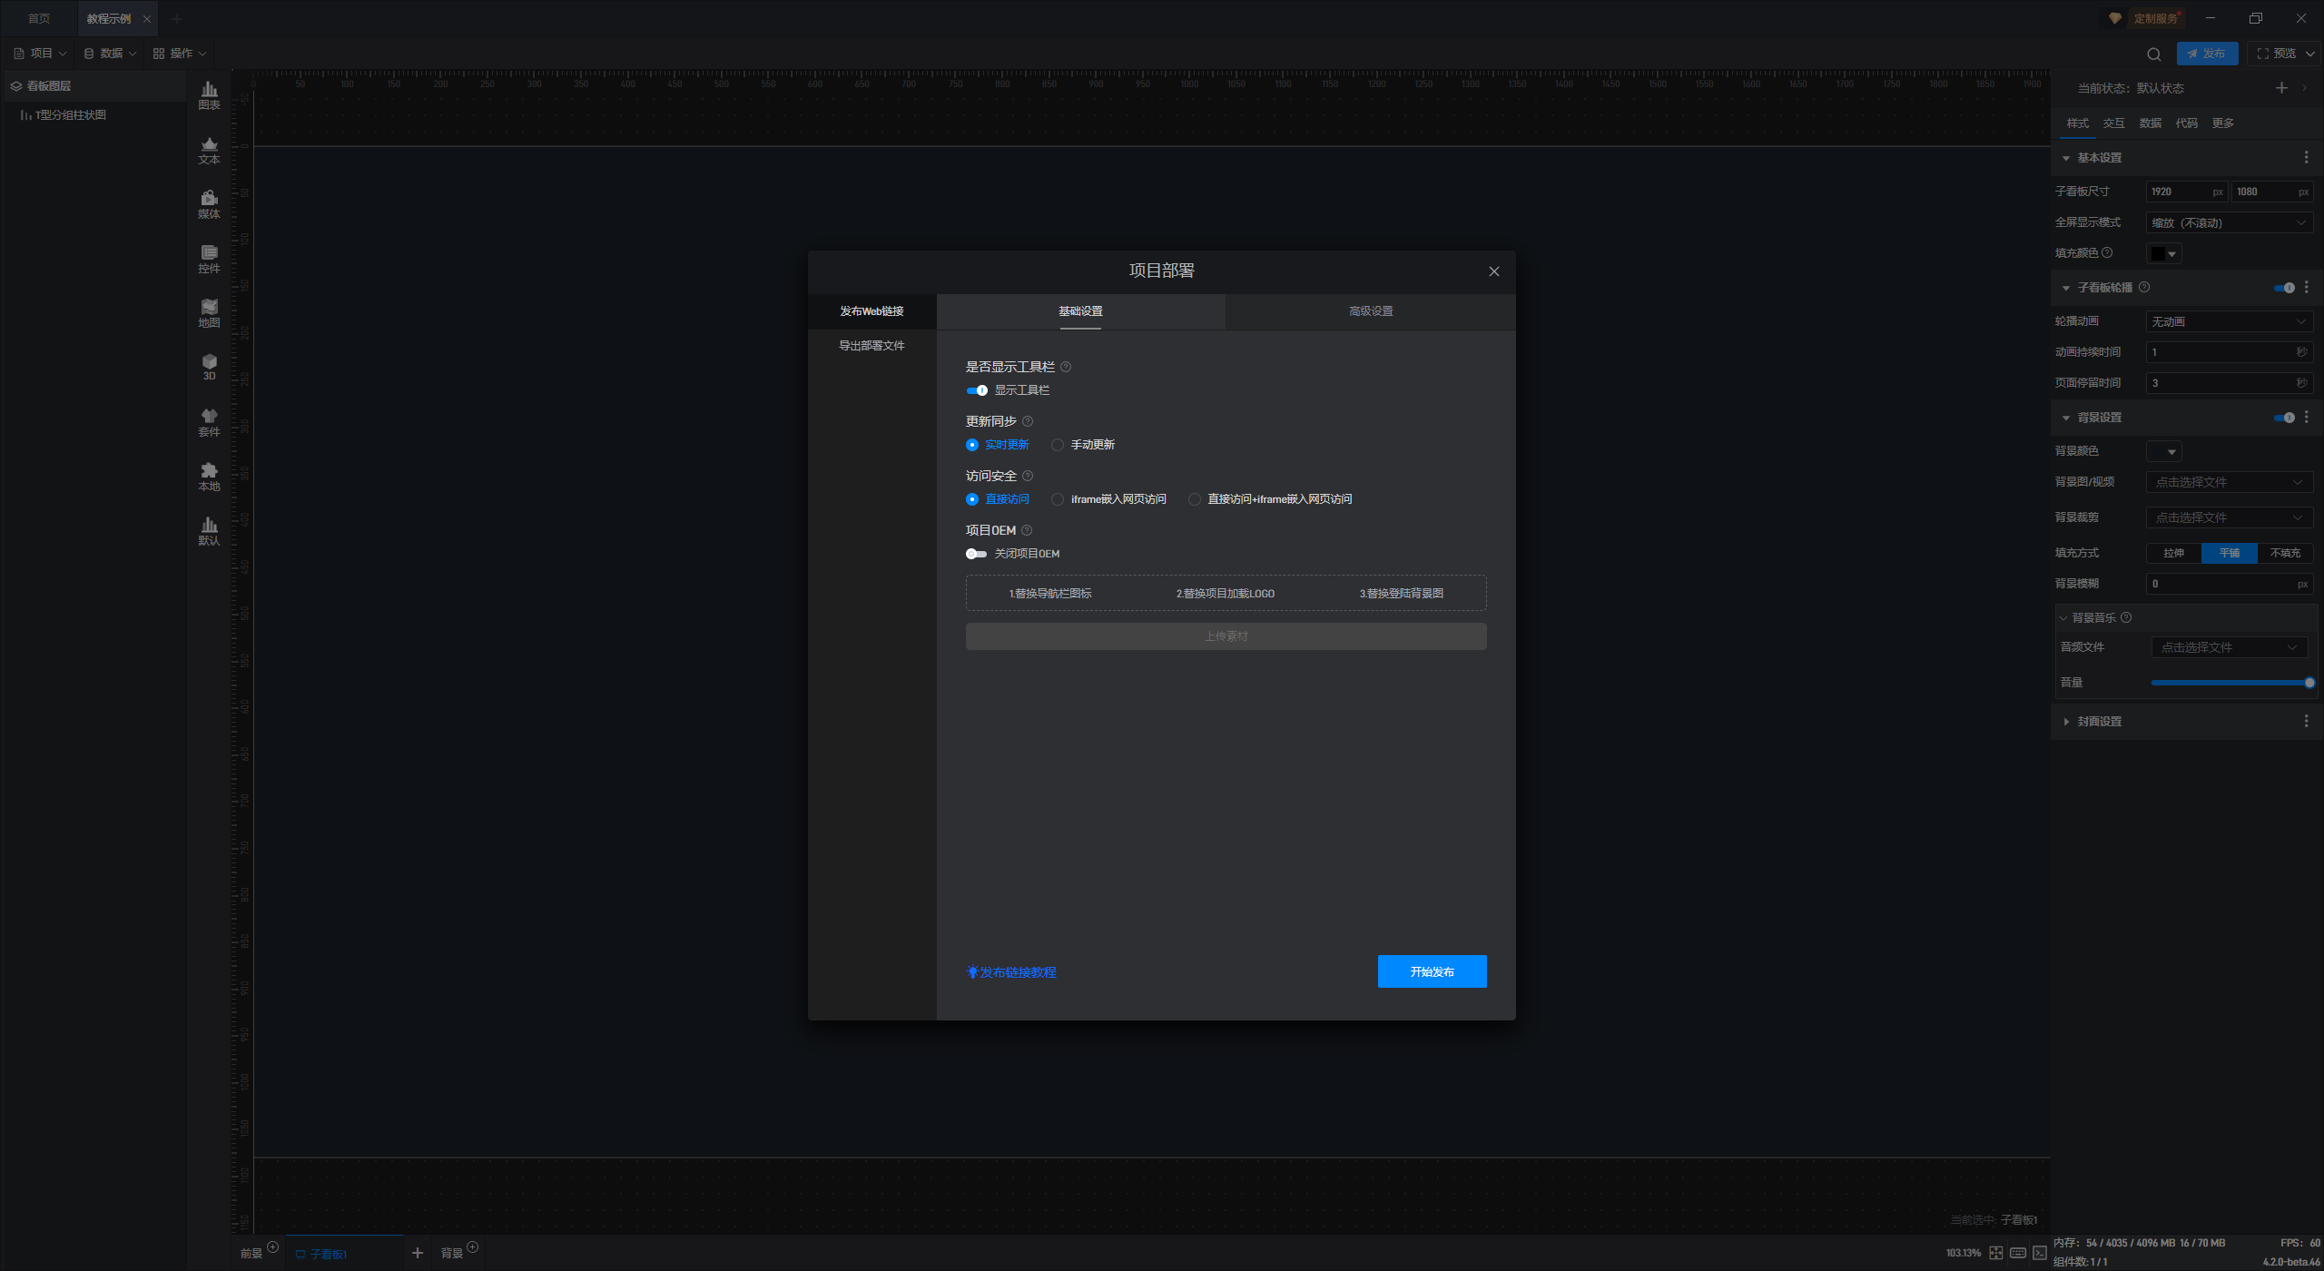2324x1271 pixels.
Task: Toggle the 显示工具栏 switch off
Action: [x=977, y=390]
